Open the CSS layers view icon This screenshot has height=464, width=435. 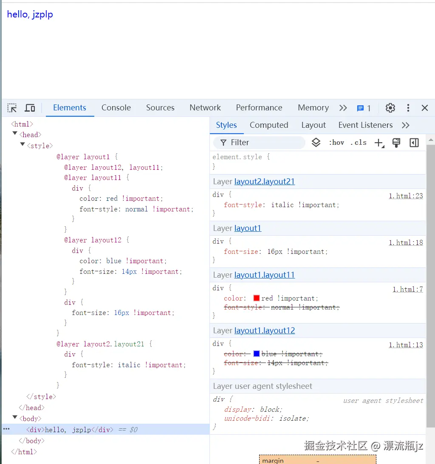[316, 143]
